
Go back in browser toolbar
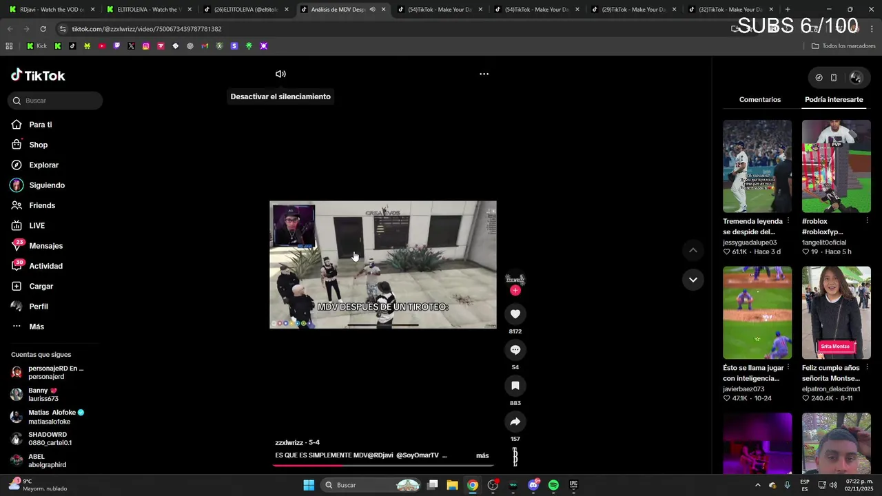(x=10, y=29)
